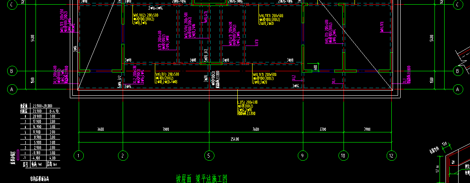Select rebar note 2Φ16+1Φ14
Image resolution: width=470 pixels, height=183 pixels.
coord(155,8)
